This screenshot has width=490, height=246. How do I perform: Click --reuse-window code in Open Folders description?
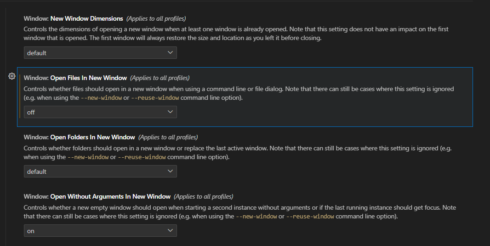tap(142, 157)
